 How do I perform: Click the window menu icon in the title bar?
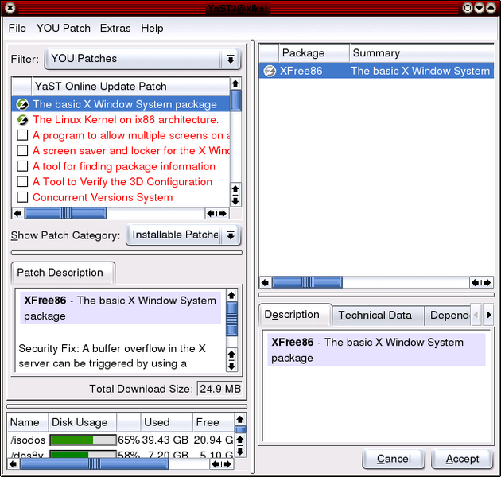10,9
